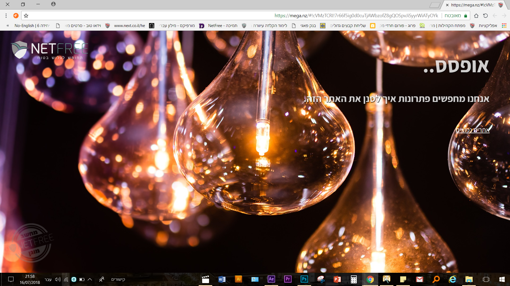Open Task View on the taskbar
This screenshot has width=510, height=286.
pos(486,279)
